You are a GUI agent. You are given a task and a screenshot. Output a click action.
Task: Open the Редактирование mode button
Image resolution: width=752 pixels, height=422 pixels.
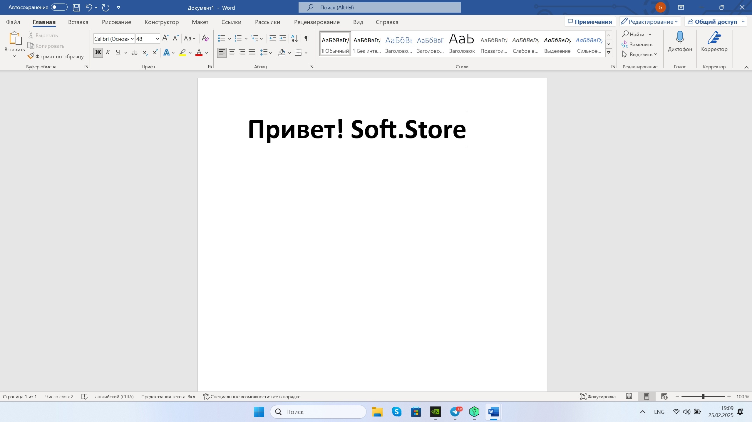coord(649,22)
